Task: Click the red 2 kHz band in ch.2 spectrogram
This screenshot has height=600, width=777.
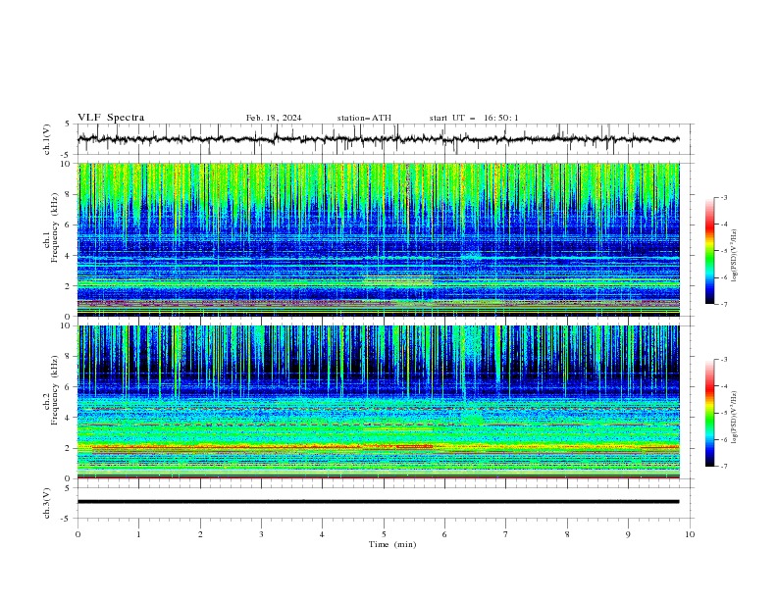Action: tap(379, 447)
